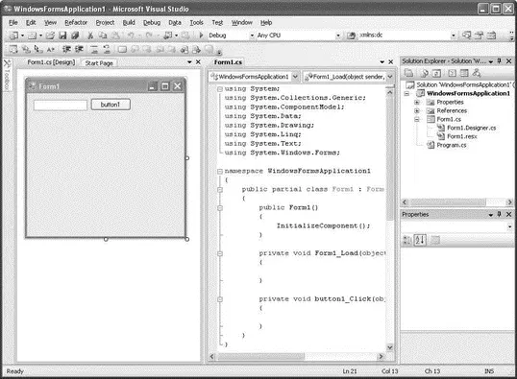The width and height of the screenshot is (517, 379).
Task: Collapse the Form1() constructor outline
Action: [220, 208]
